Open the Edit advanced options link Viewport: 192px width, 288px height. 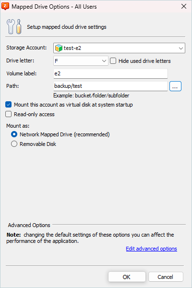pos(151,249)
